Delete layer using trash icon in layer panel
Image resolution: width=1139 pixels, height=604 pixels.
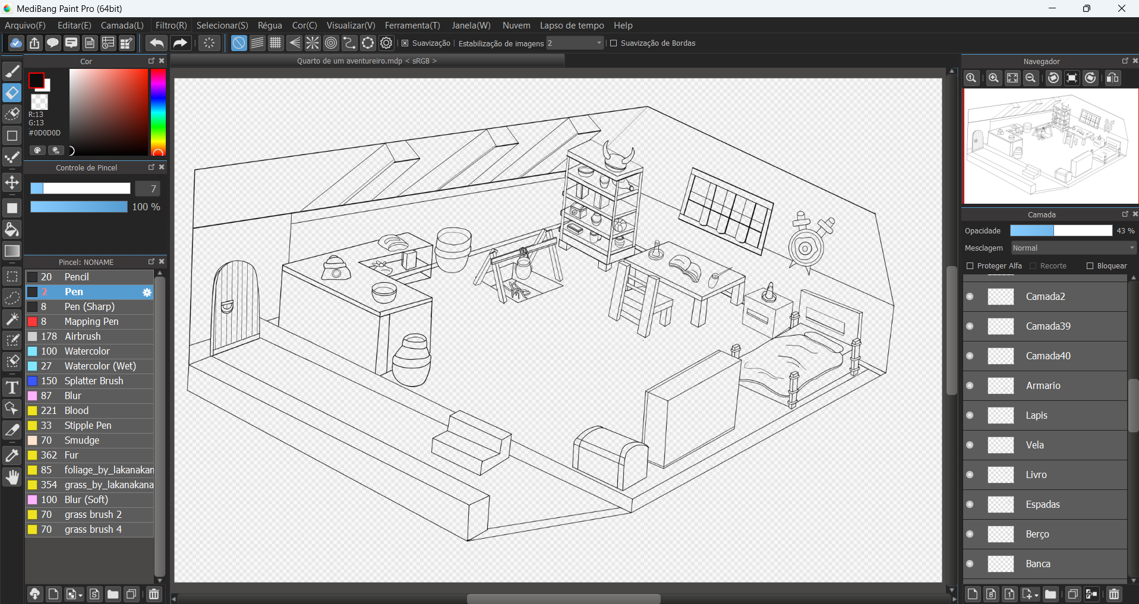[1113, 594]
